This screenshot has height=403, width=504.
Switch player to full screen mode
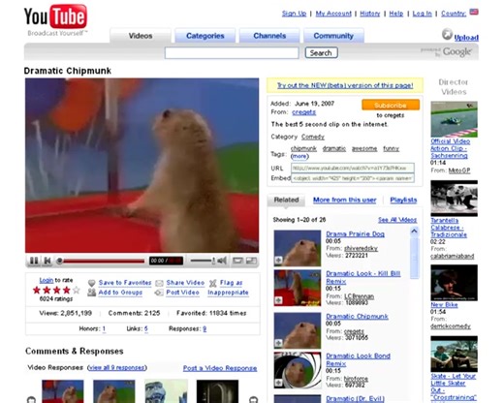[251, 261]
